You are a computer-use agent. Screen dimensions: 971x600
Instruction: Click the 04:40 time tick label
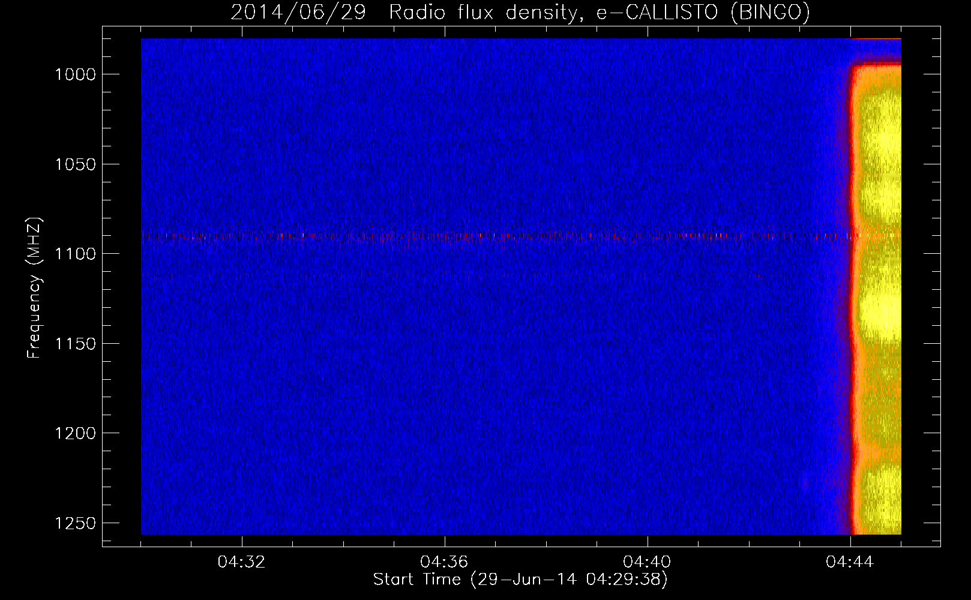pos(648,562)
